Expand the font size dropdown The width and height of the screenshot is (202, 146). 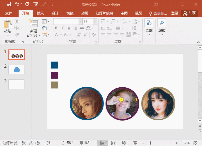point(95,22)
